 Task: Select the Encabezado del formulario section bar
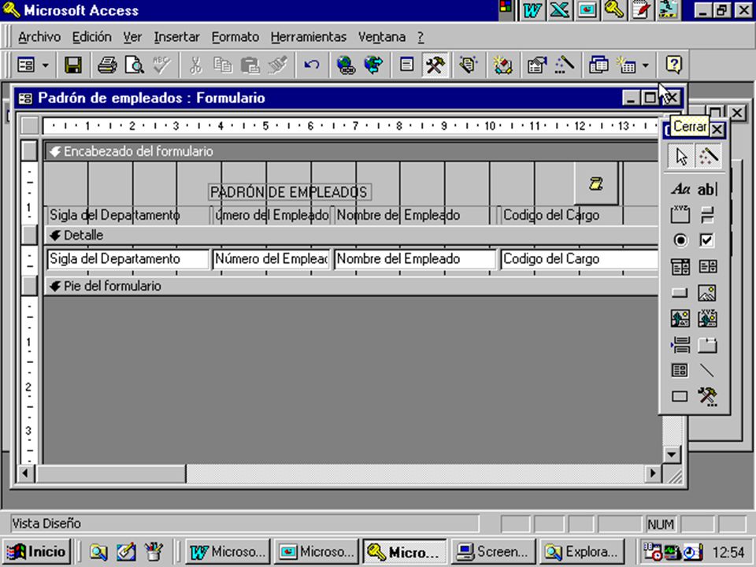[351, 151]
